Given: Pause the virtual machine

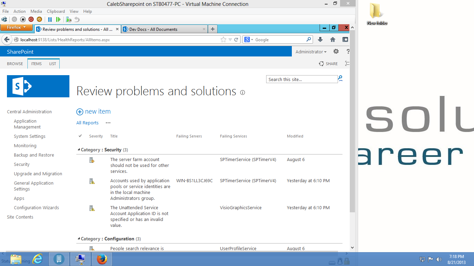Looking at the screenshot, I should pyautogui.click(x=50, y=19).
